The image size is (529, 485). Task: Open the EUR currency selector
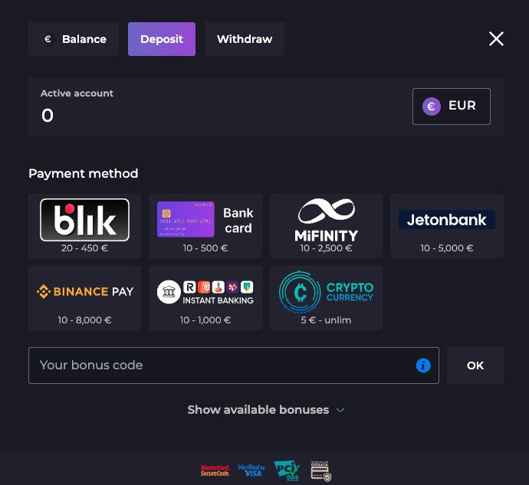[452, 107]
